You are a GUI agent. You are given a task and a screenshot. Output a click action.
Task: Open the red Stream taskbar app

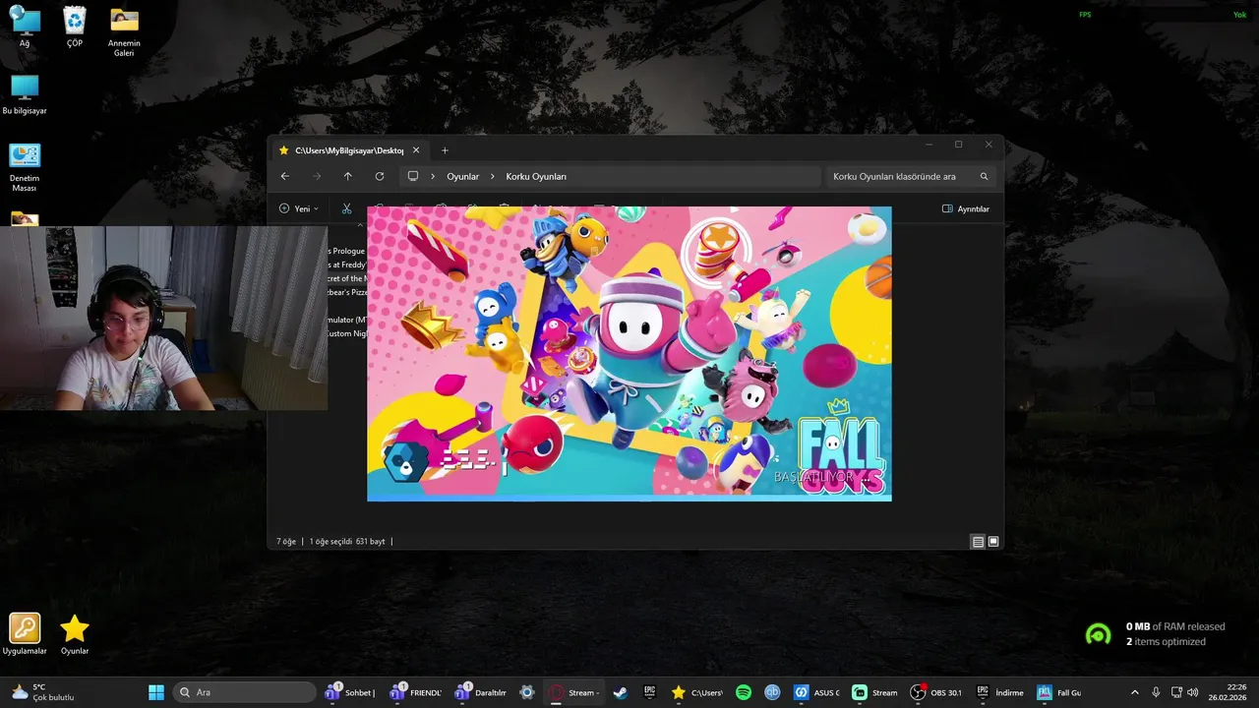pyautogui.click(x=573, y=692)
